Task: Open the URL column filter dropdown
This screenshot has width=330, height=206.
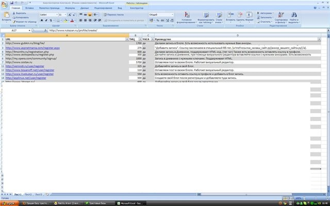Action: [127, 39]
